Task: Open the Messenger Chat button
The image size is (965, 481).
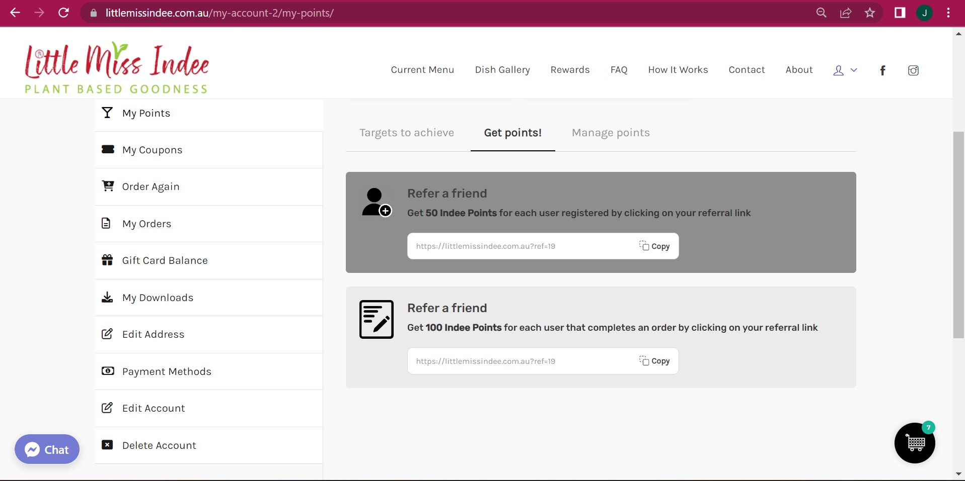Action: point(47,449)
